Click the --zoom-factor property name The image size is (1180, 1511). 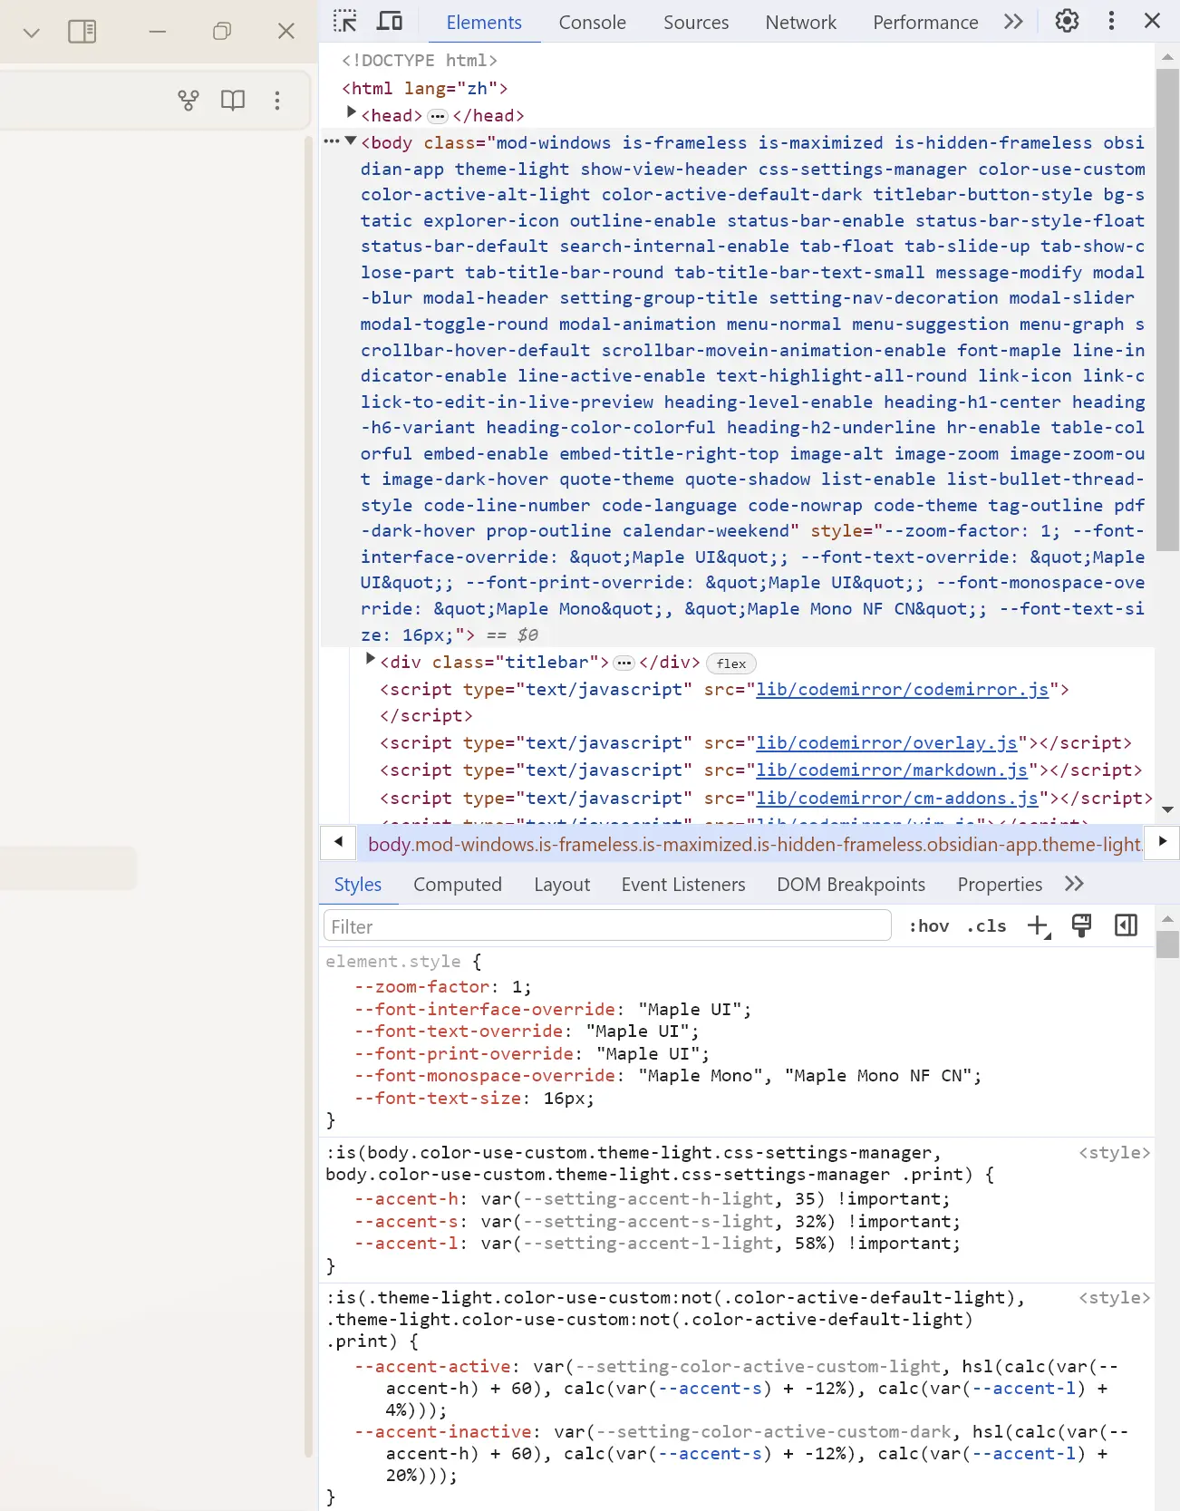[x=421, y=987]
